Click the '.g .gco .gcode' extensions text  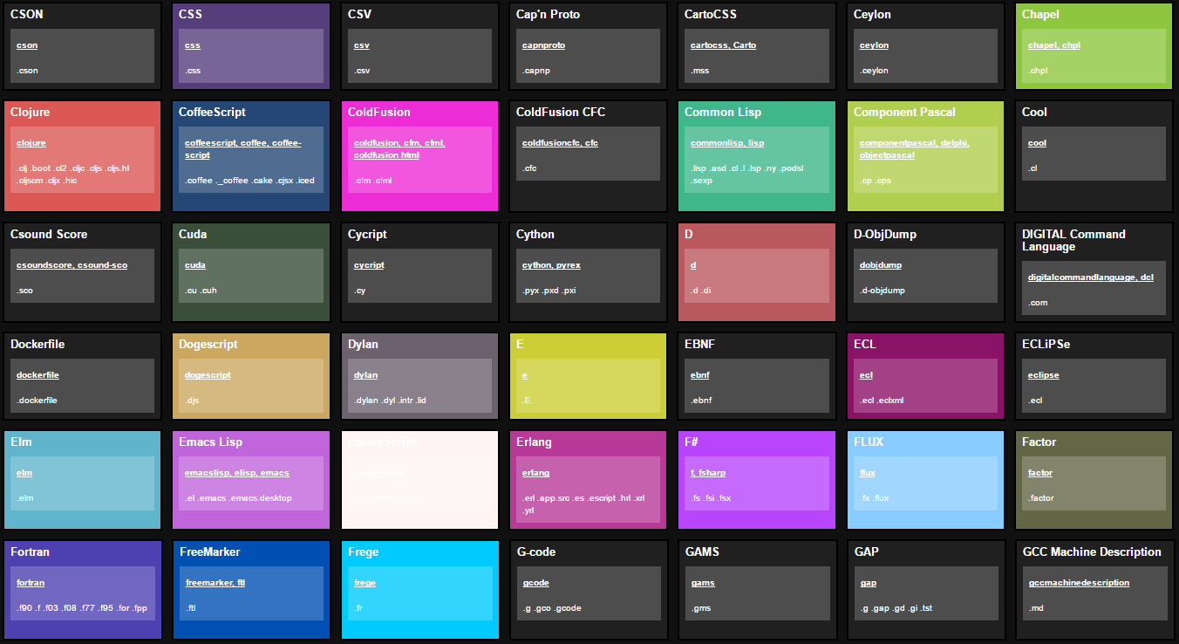[x=551, y=608]
